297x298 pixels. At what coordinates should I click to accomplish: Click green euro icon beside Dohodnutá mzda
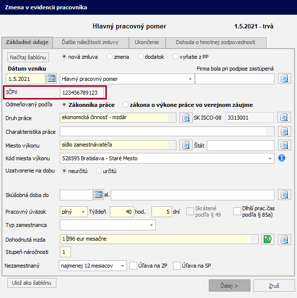pos(268,239)
